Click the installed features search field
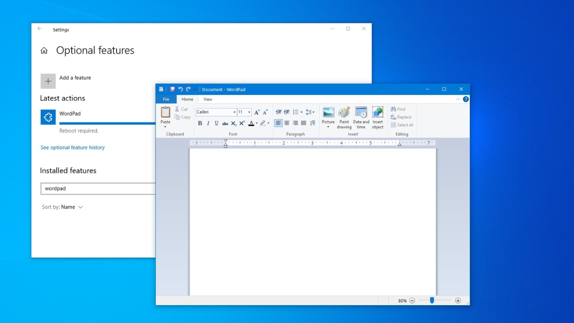Viewport: 574px width, 323px height. (x=98, y=188)
